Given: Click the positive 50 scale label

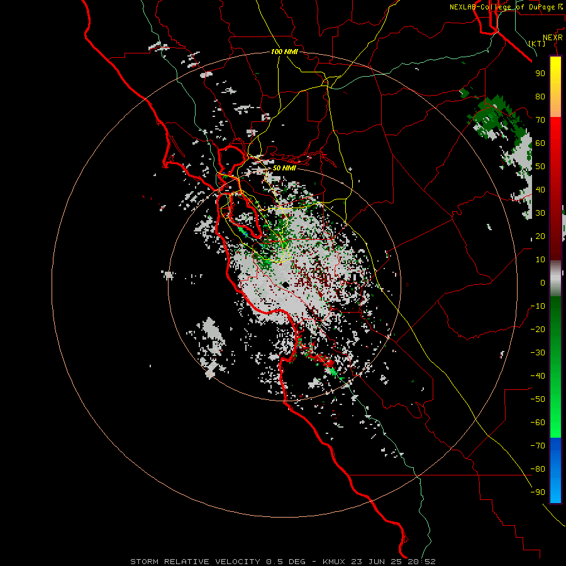Looking at the screenshot, I should [x=540, y=167].
